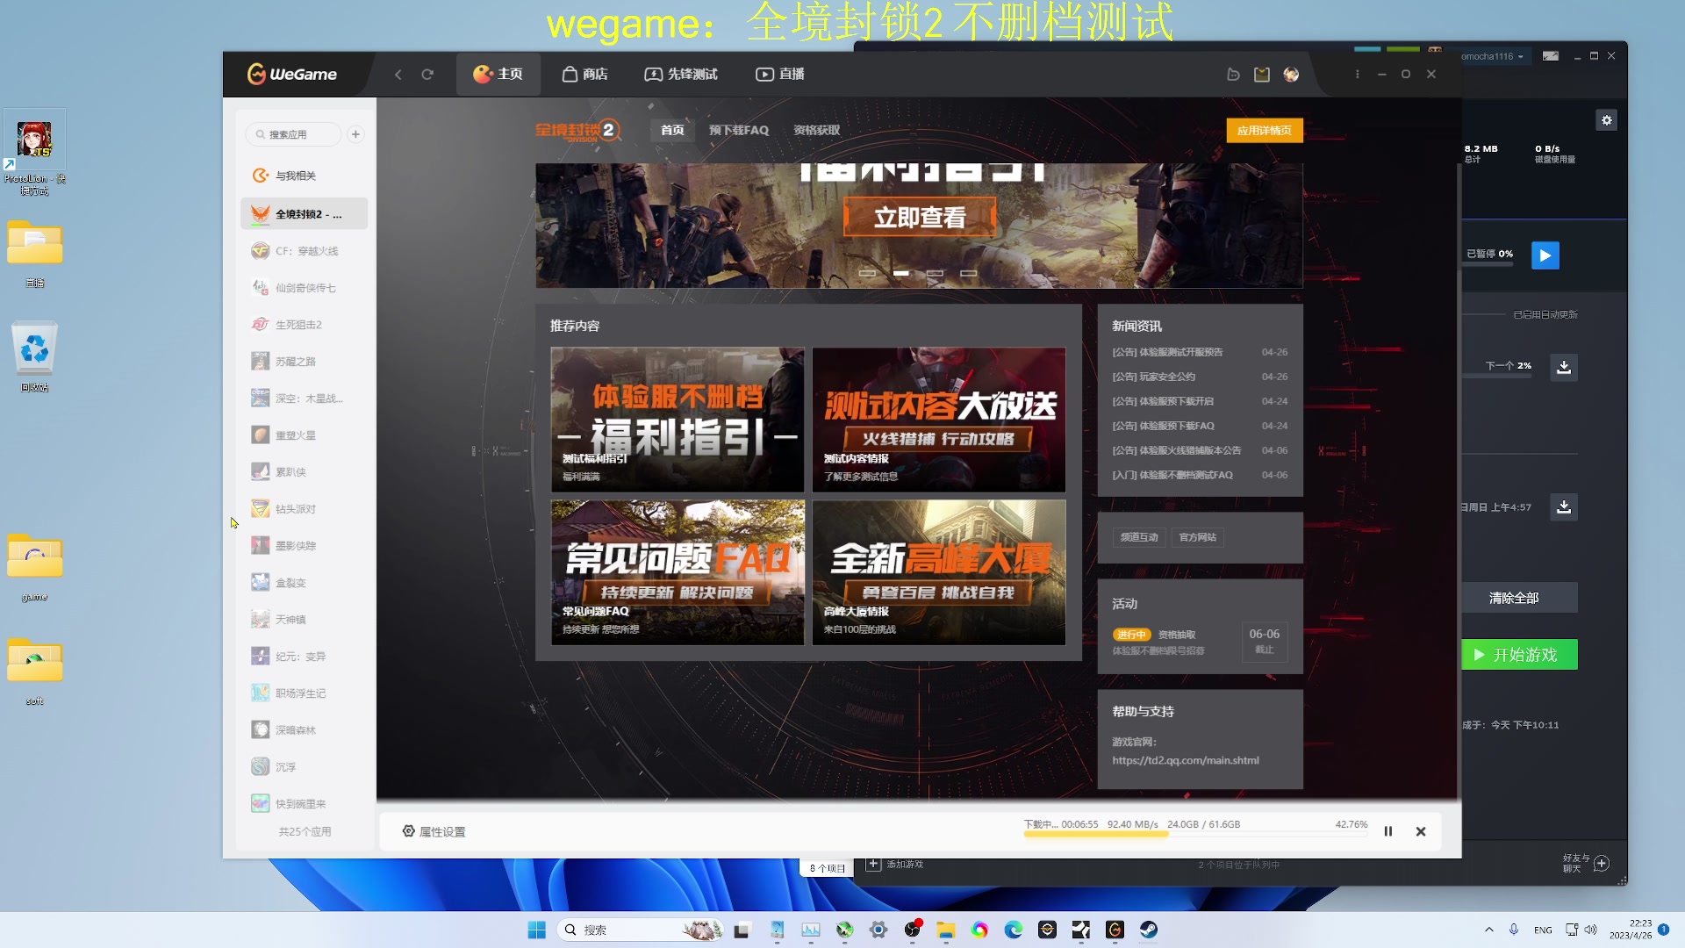Open the 主页 tab
1685x948 pixels.
point(498,75)
